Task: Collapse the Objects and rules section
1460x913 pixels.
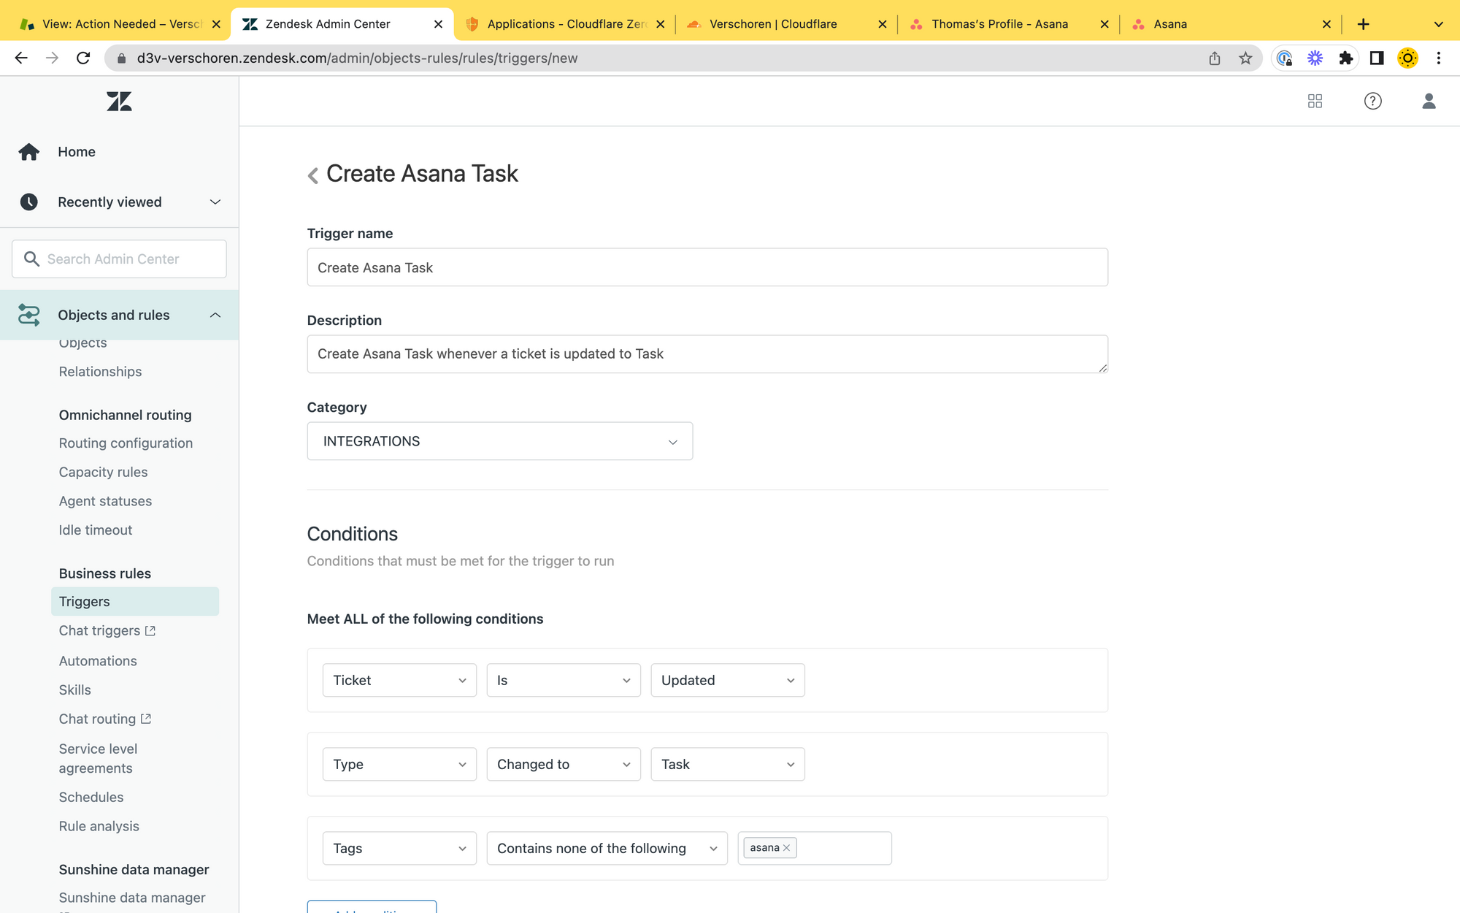Action: pos(215,315)
